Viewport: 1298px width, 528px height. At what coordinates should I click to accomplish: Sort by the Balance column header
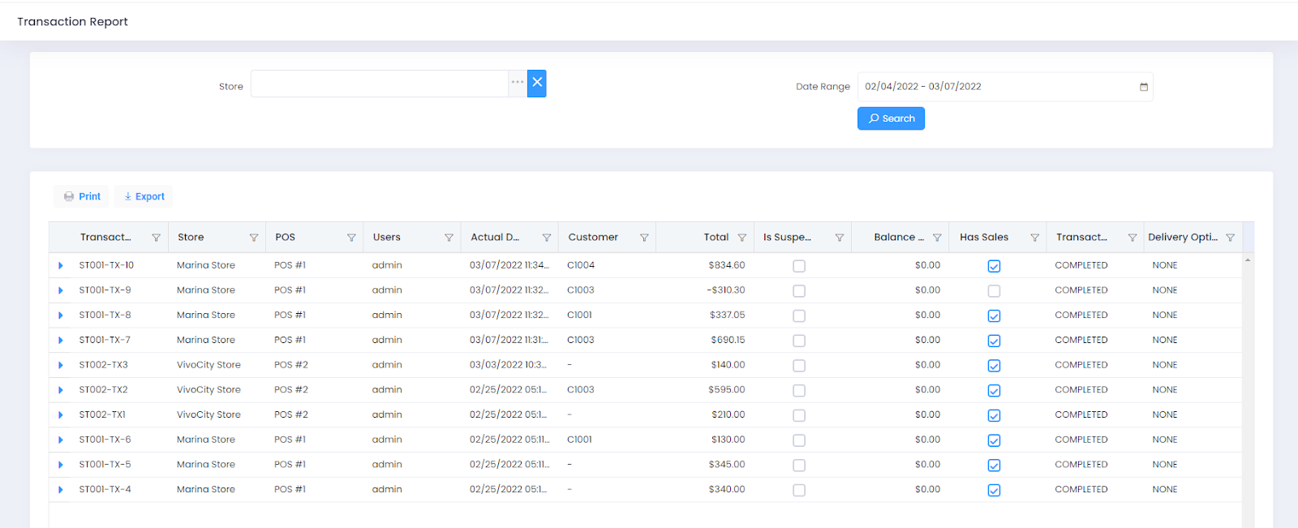coord(898,238)
